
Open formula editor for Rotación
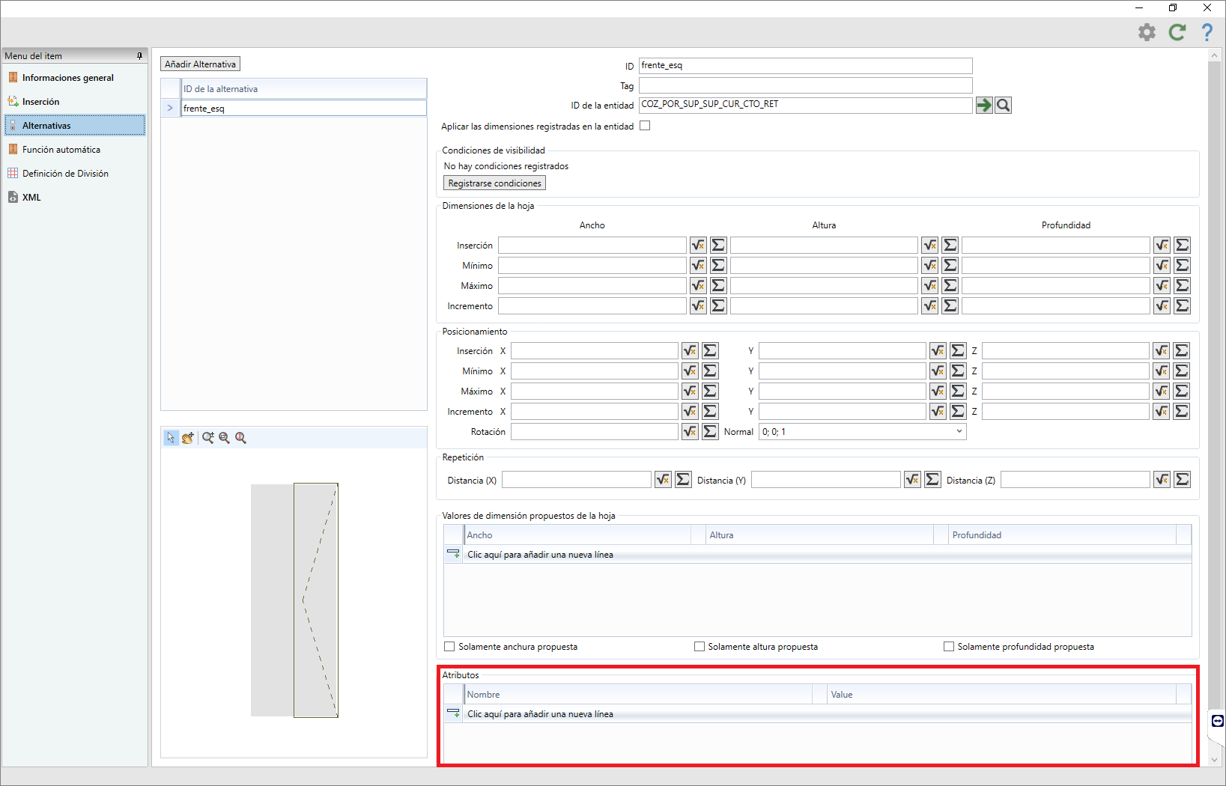pos(690,432)
